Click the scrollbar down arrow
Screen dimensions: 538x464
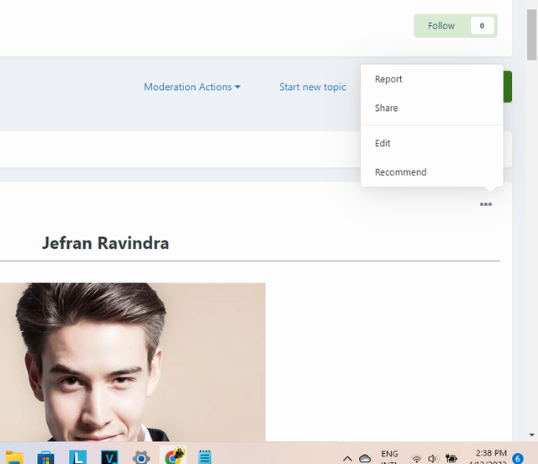[532, 435]
